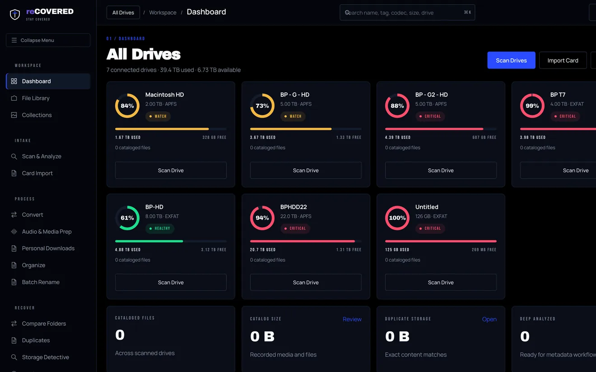
Task: Click the reCOVERED shield logo icon
Action: coord(15,14)
